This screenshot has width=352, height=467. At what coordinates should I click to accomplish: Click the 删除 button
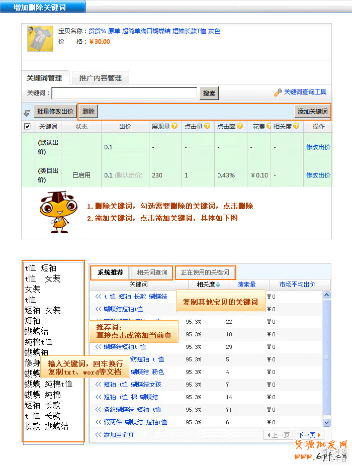88,112
